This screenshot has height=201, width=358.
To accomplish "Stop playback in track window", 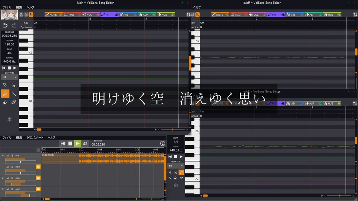I will (x=70, y=143).
